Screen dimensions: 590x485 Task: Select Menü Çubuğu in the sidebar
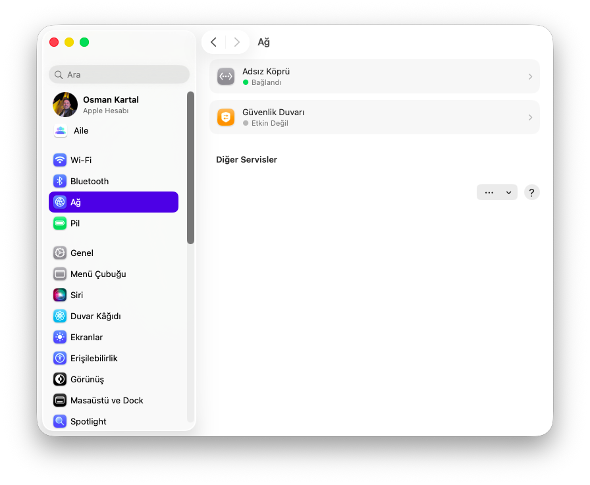point(98,274)
